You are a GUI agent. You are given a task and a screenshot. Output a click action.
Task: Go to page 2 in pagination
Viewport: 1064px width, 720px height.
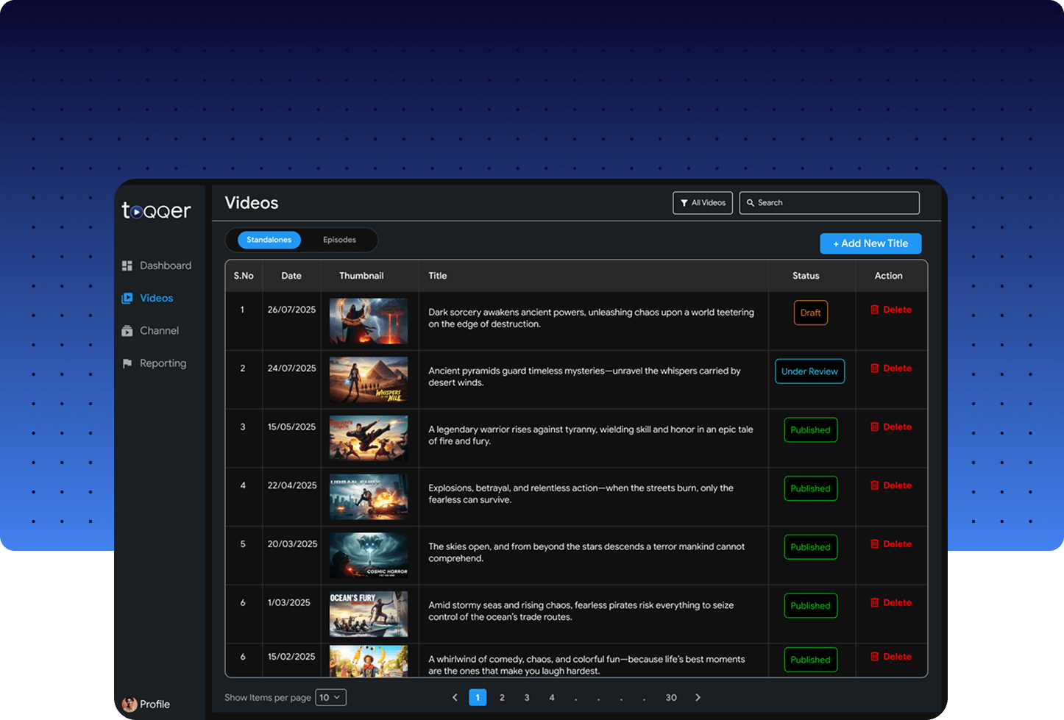[502, 697]
